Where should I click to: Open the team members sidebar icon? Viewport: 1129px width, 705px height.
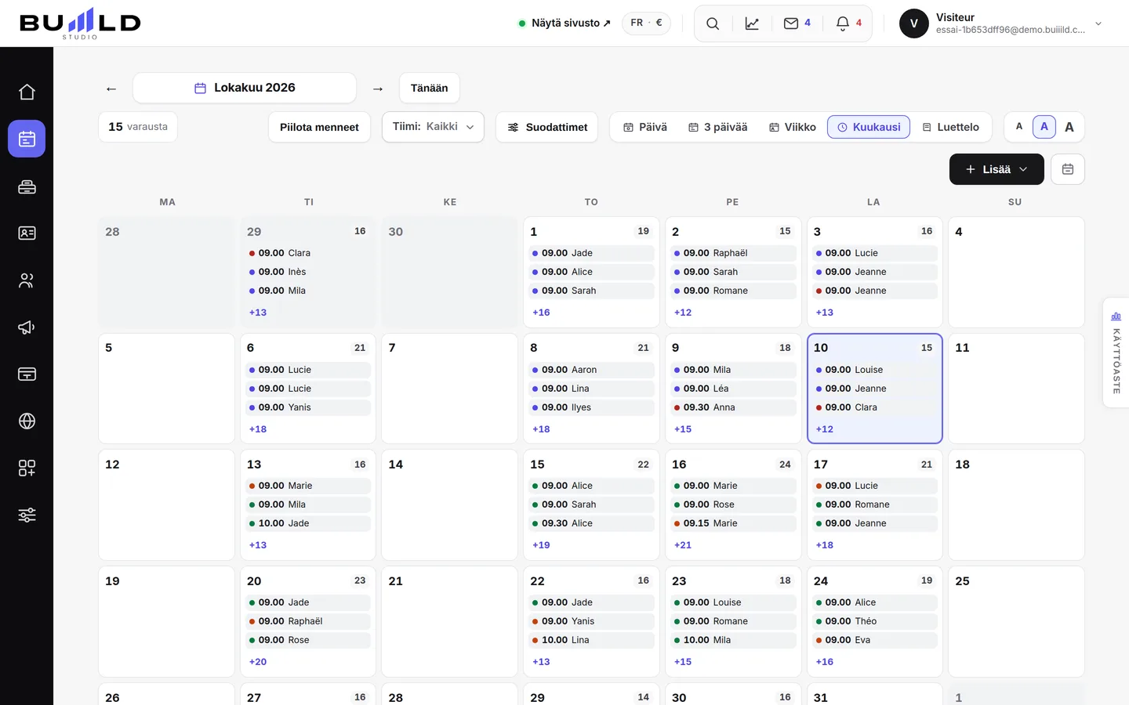[x=27, y=280]
